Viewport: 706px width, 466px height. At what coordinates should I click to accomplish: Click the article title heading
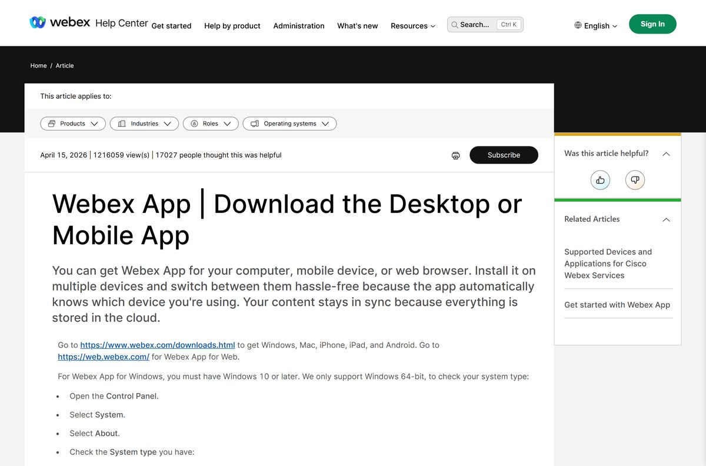click(287, 219)
